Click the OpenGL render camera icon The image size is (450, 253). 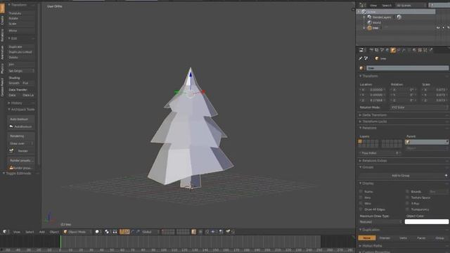tap(228, 232)
